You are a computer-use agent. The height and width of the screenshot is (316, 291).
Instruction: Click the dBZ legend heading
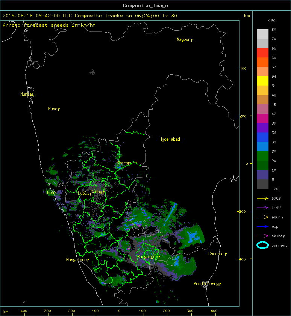[x=271, y=20]
